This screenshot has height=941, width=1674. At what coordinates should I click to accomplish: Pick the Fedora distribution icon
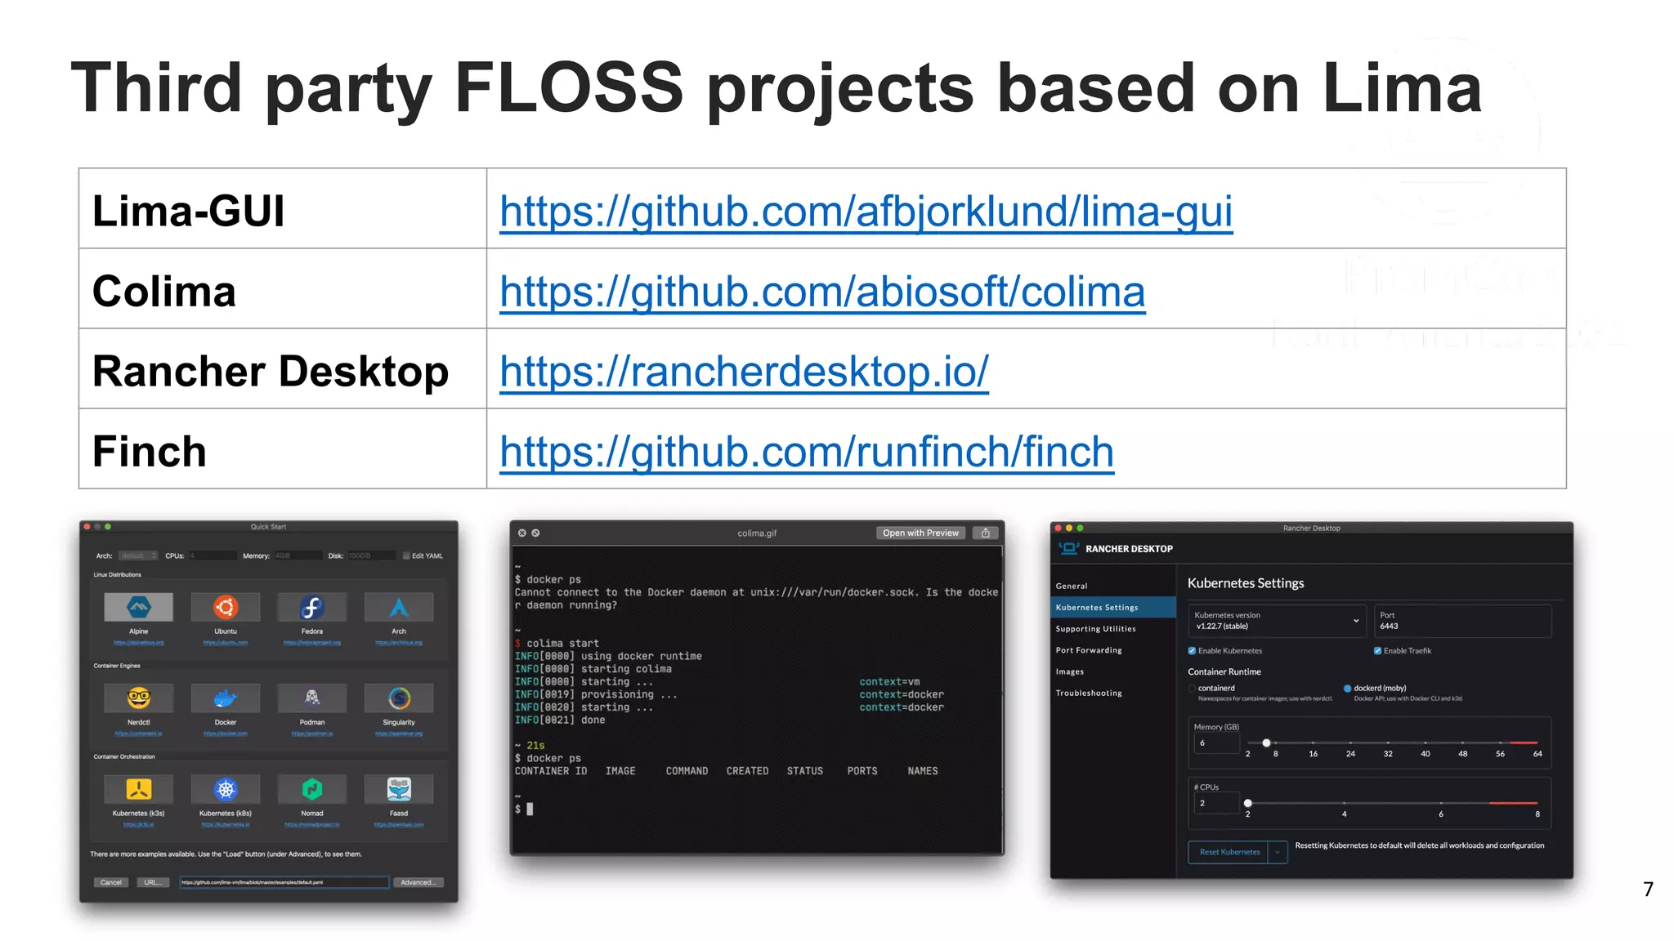(x=312, y=608)
